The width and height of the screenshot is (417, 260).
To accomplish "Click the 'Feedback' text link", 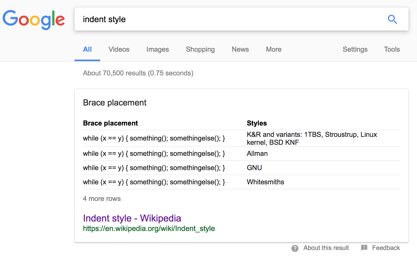I will (x=386, y=248).
